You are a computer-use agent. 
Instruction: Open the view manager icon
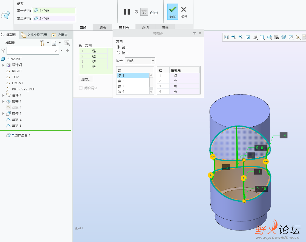pos(269,37)
